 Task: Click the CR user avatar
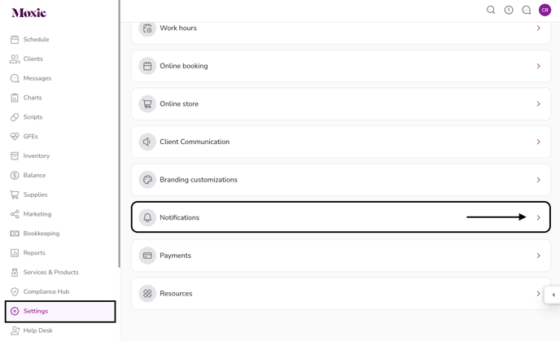point(545,10)
